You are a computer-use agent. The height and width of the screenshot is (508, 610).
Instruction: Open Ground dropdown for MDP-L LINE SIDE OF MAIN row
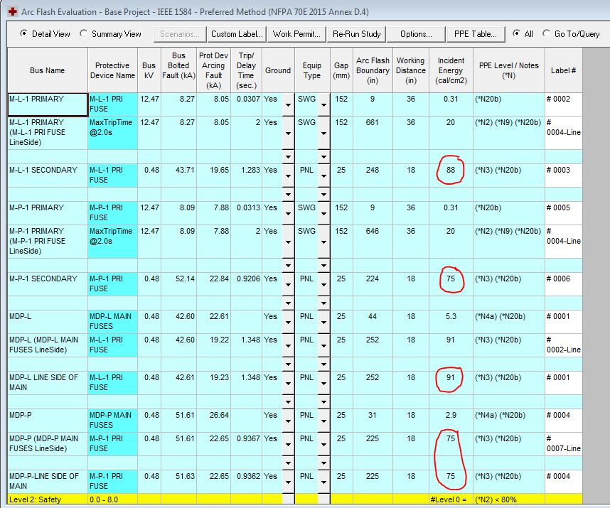click(288, 383)
